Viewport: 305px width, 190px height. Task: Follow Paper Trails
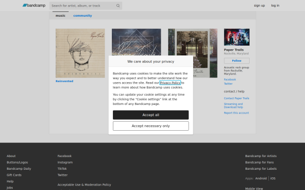coord(237,61)
